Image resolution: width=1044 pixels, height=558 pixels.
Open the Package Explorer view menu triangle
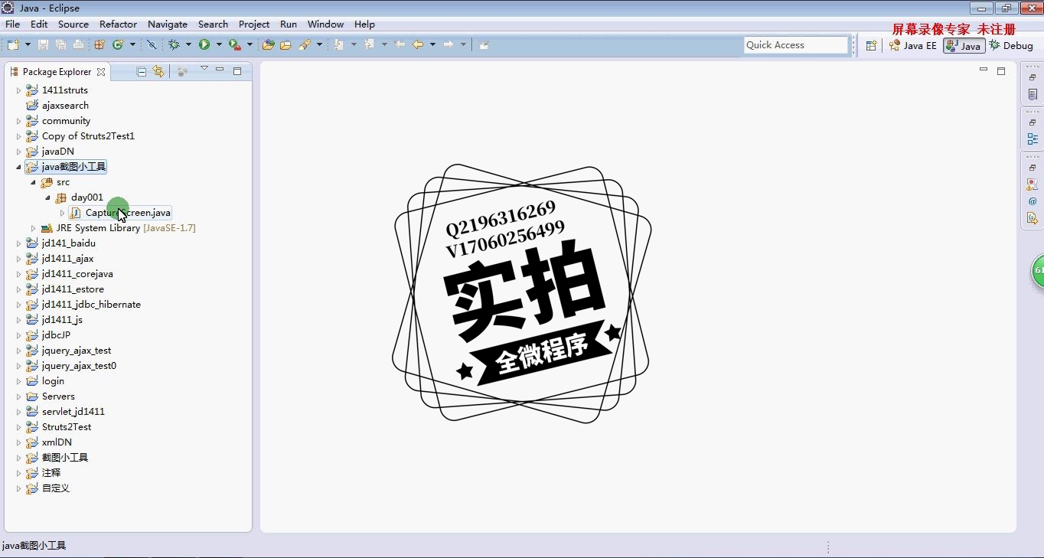(204, 68)
